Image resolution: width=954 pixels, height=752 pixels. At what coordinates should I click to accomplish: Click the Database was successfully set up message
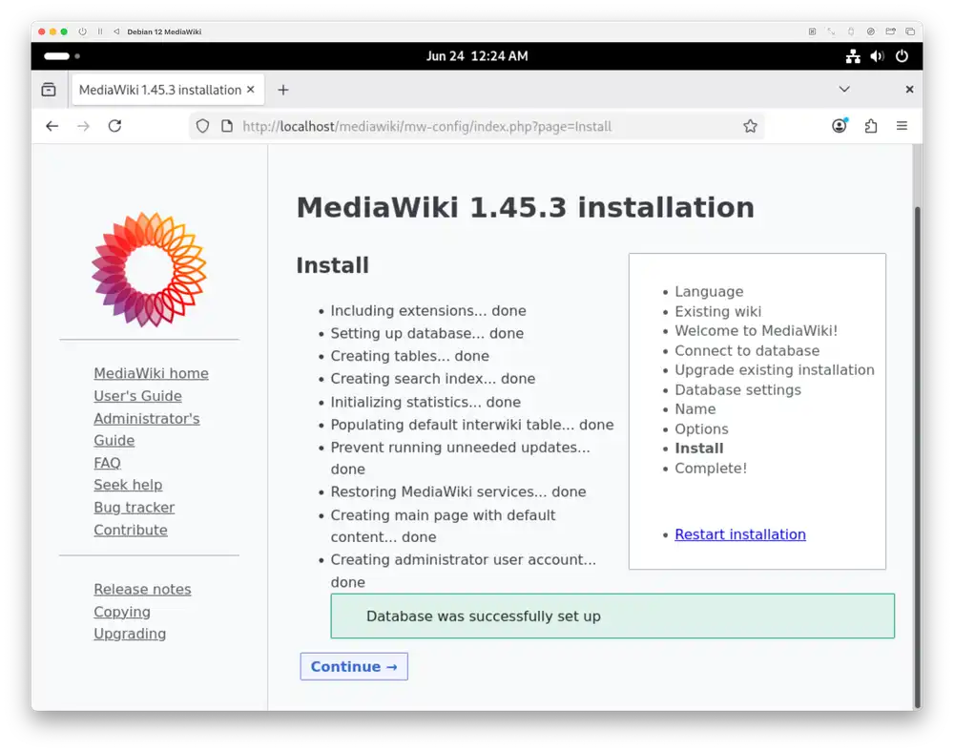coord(612,616)
